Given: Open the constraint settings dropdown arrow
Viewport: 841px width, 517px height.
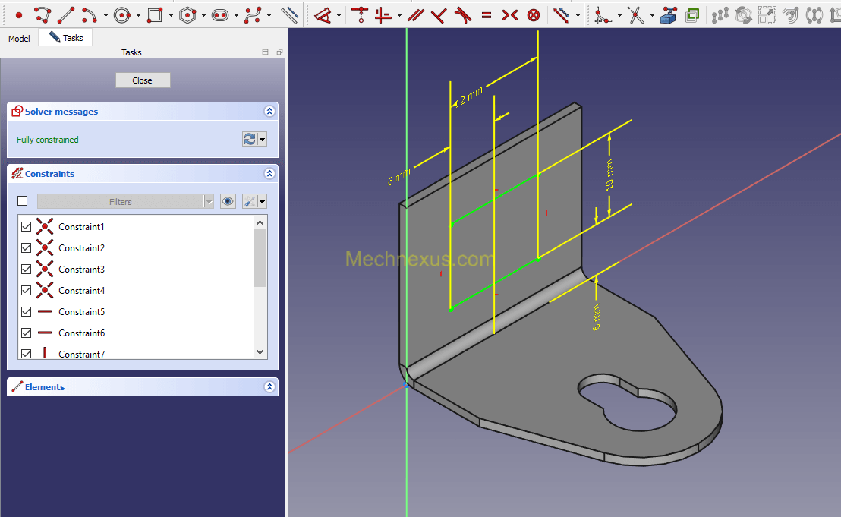Looking at the screenshot, I should (263, 201).
